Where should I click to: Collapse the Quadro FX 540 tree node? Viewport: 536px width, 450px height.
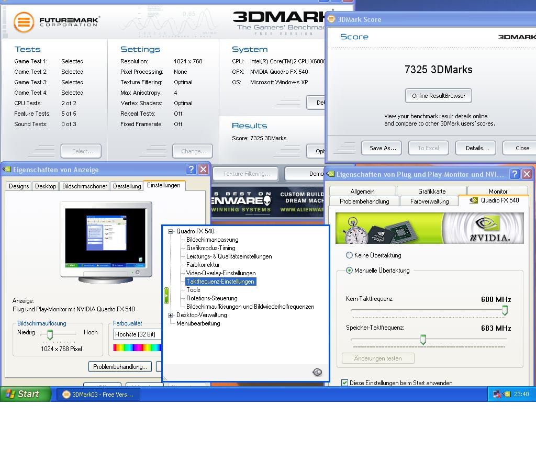170,231
